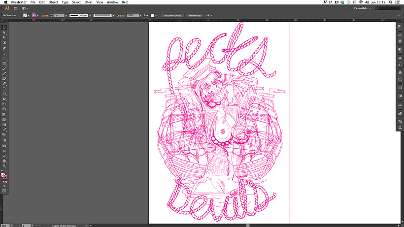The width and height of the screenshot is (404, 227).
Task: Open the Select menu
Action: (76, 2)
